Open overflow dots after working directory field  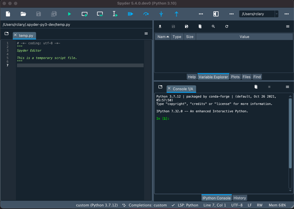[287, 14]
